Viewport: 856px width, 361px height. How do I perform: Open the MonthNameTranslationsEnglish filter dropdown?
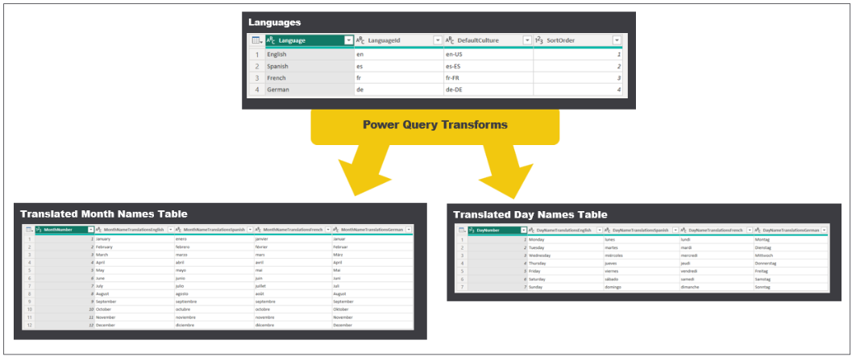(x=170, y=230)
